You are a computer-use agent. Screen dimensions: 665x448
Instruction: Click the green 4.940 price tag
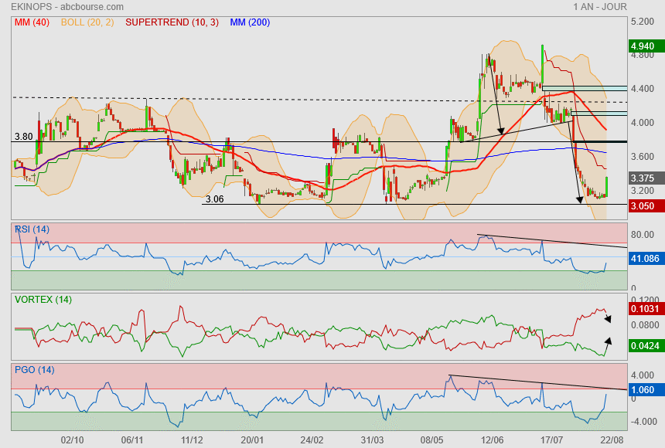pos(646,46)
